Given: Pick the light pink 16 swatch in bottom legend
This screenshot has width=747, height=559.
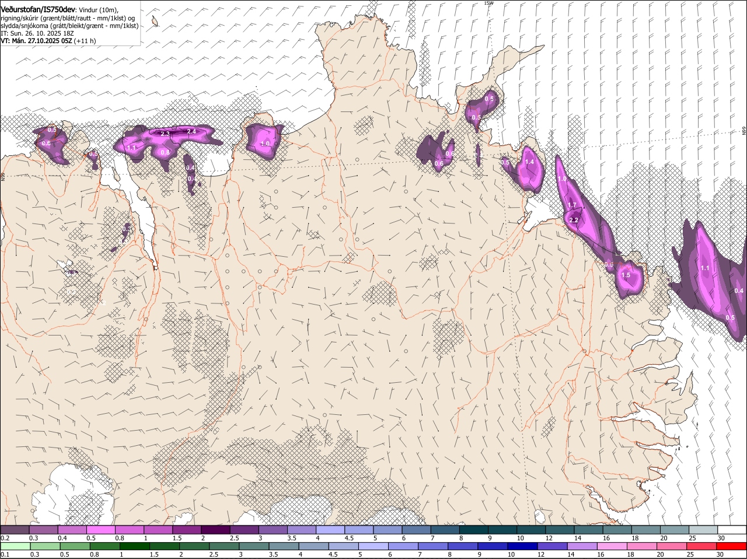Looking at the screenshot, I should pos(611,547).
